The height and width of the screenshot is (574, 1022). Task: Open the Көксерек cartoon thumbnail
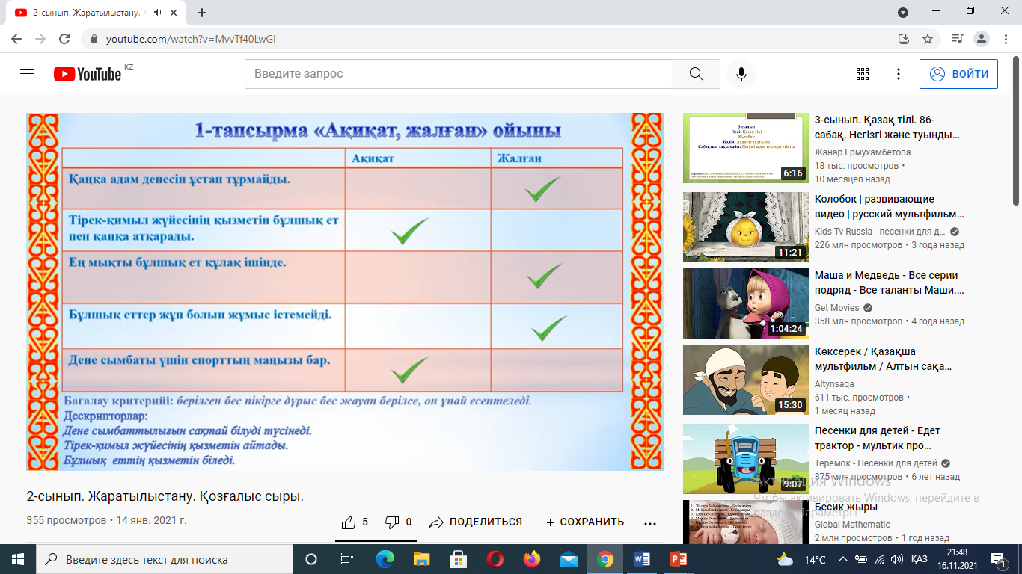pyautogui.click(x=746, y=379)
